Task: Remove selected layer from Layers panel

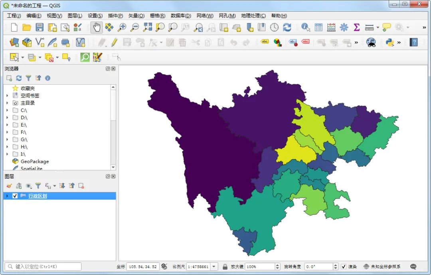Action: point(81,186)
